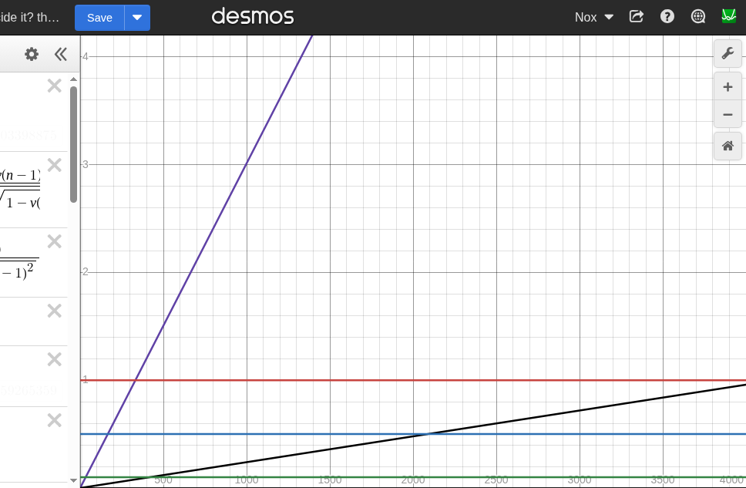Open the expression list gear settings
Screen dimensions: 746x488
point(32,54)
